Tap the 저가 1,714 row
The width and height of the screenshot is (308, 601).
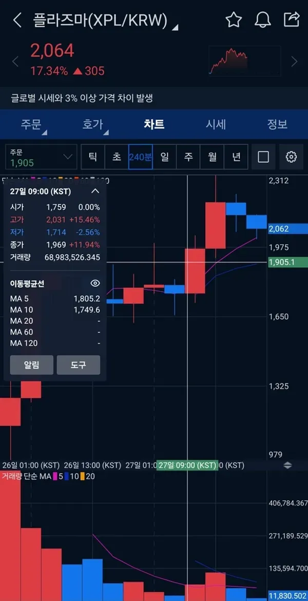55,232
